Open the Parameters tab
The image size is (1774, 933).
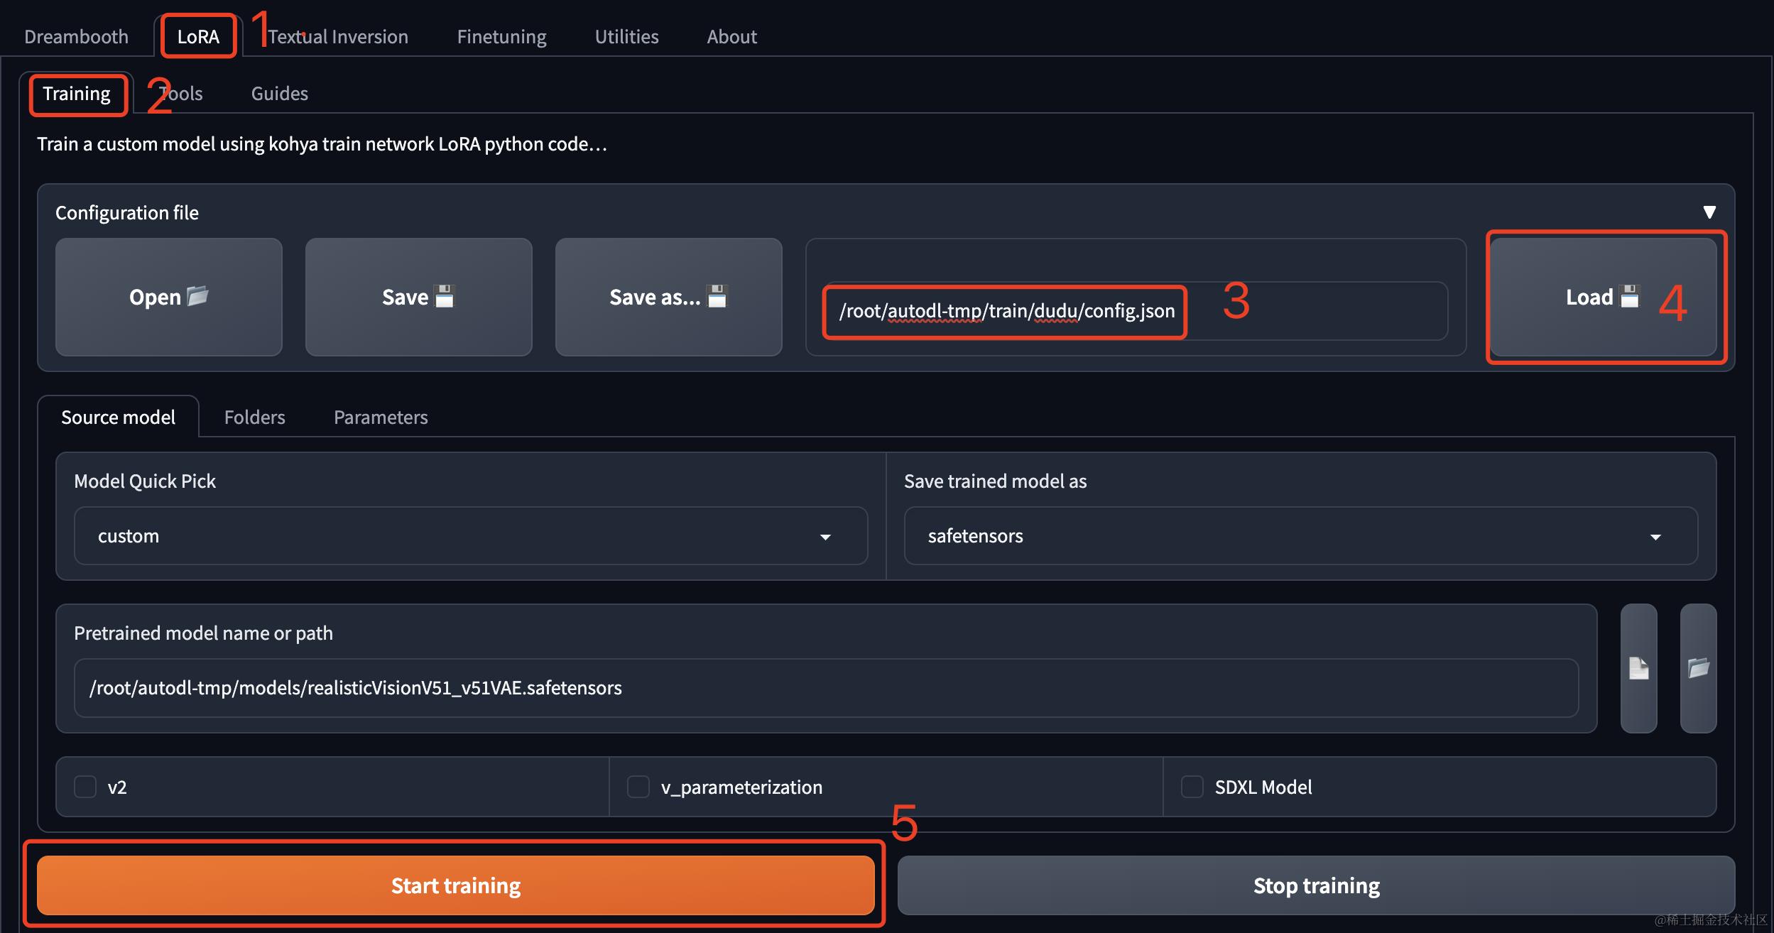[381, 417]
